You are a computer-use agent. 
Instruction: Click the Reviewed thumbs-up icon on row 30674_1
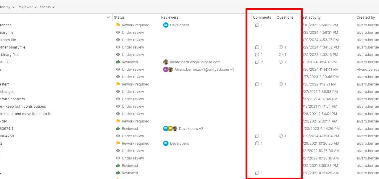[118, 128]
